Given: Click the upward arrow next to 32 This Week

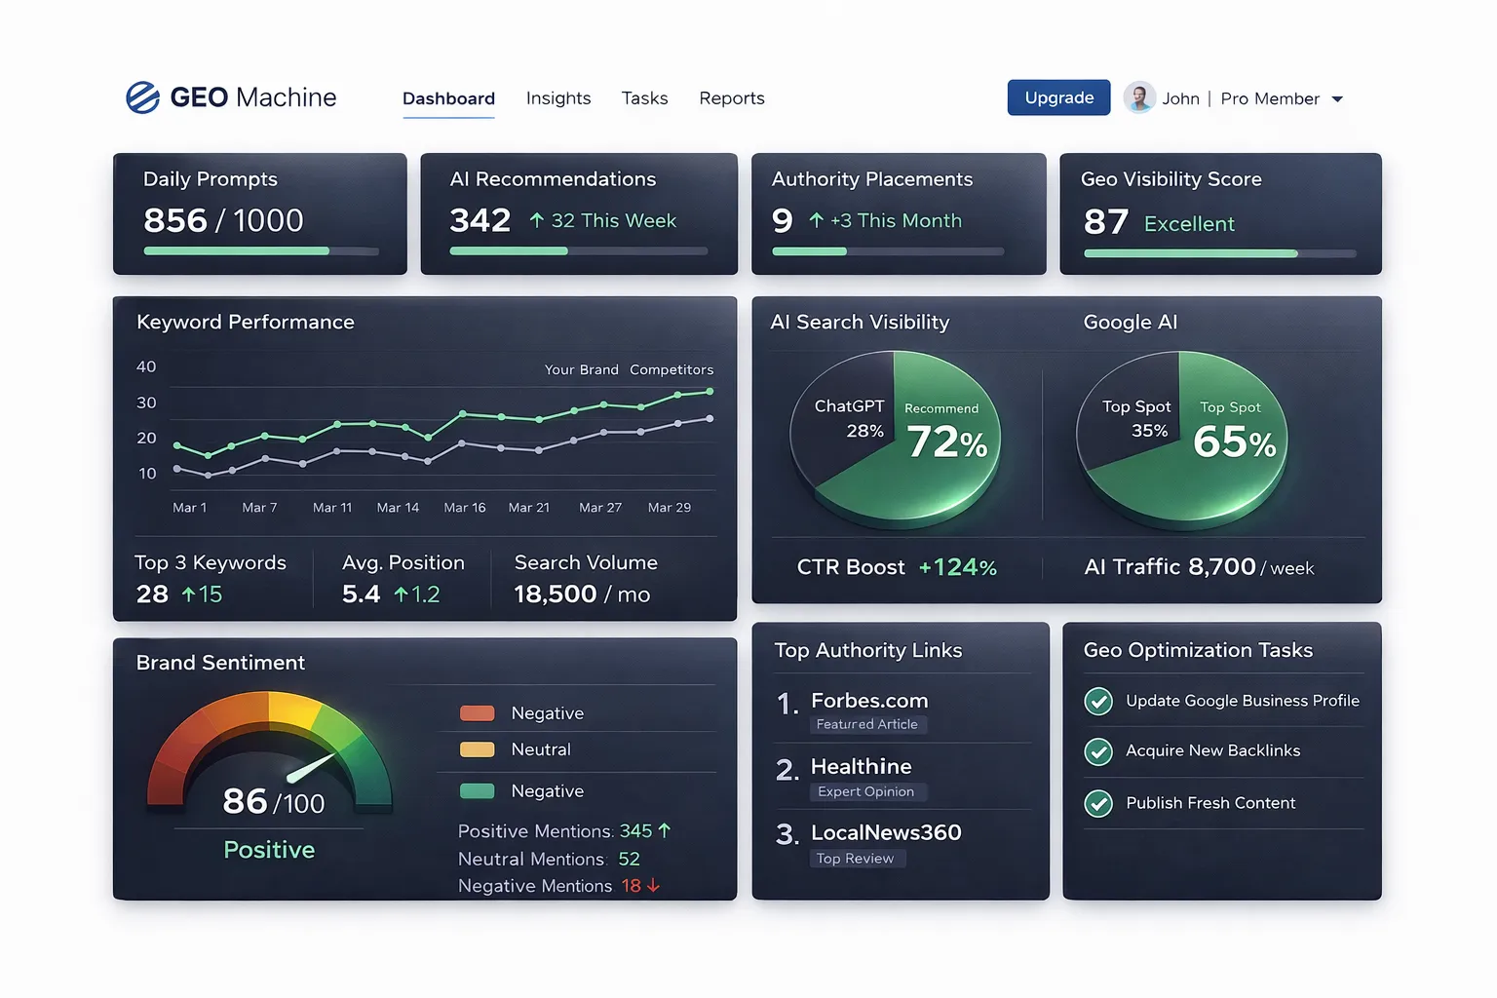Looking at the screenshot, I should pyautogui.click(x=538, y=220).
